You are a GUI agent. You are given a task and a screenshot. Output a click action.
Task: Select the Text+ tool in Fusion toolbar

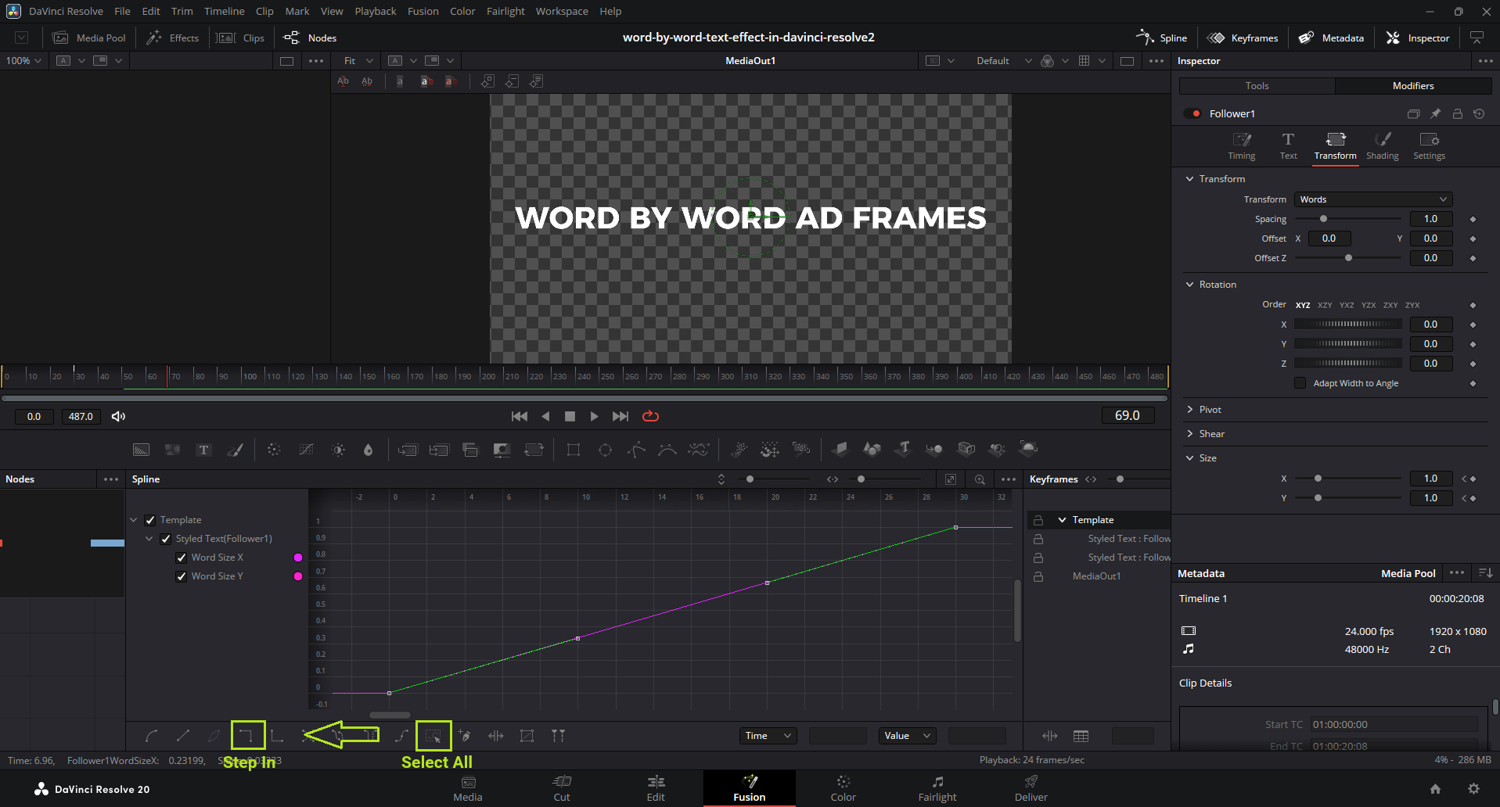[x=203, y=450]
